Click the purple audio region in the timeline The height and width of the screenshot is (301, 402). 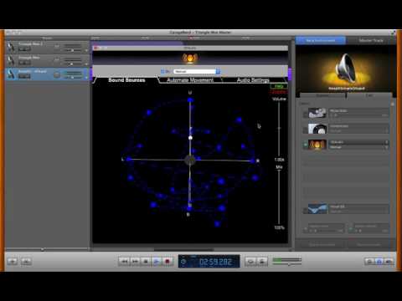[x=137, y=43]
